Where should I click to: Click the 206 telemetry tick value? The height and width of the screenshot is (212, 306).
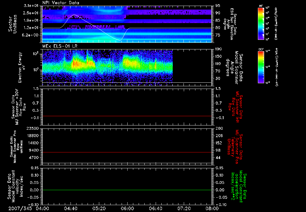219,136
